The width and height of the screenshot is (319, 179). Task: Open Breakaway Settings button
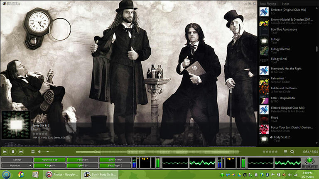[17, 160]
